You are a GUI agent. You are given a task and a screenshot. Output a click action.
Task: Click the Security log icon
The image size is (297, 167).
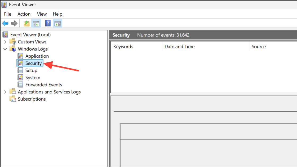point(20,63)
